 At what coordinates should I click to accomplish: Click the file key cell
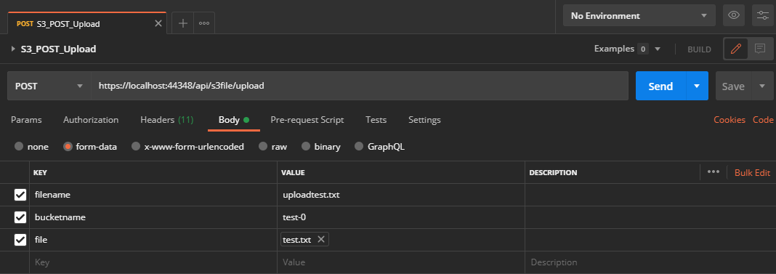tap(153, 240)
